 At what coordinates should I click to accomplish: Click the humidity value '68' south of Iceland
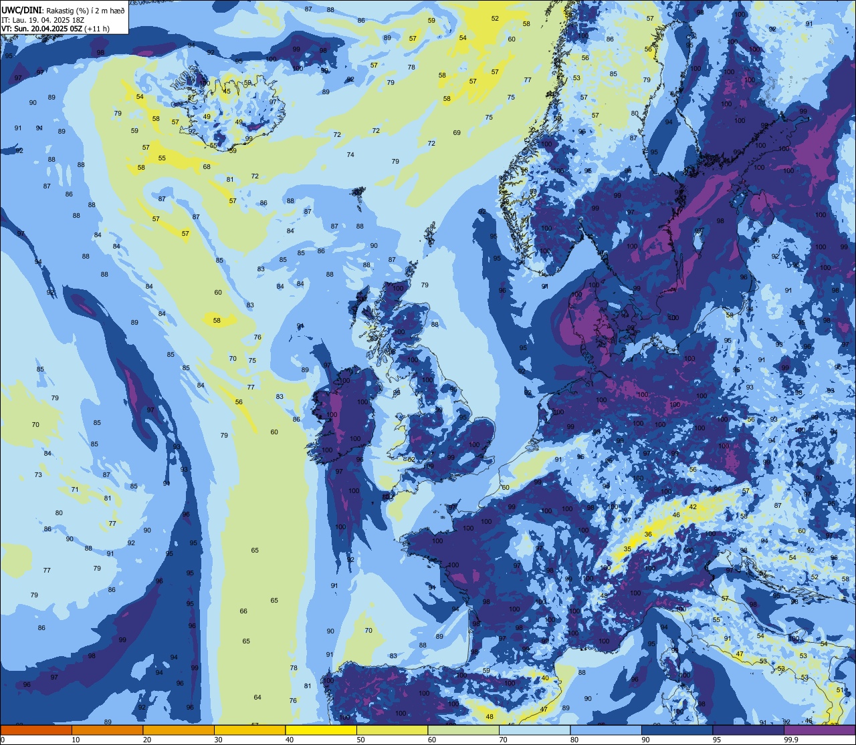(x=207, y=167)
